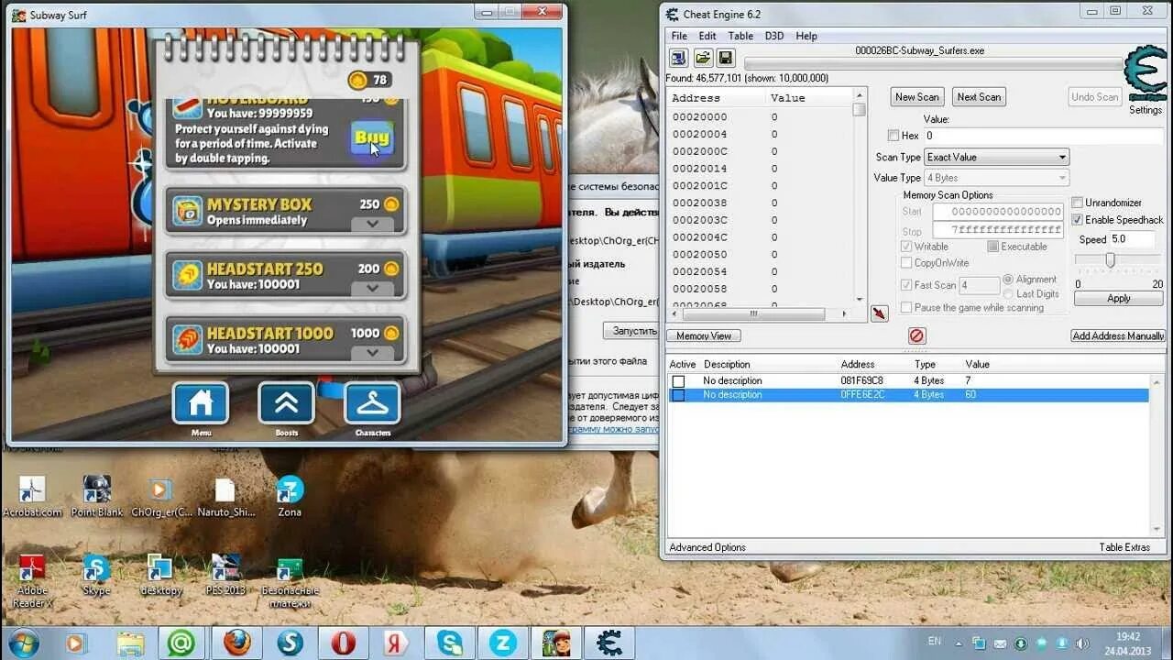Open Table Extras
This screenshot has width=1173, height=660.
[x=1124, y=547]
